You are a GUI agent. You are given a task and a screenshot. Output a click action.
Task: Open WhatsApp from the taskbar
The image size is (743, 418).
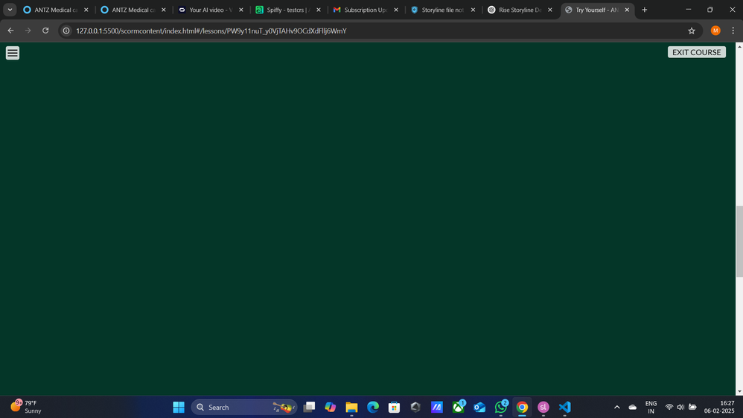pos(501,408)
